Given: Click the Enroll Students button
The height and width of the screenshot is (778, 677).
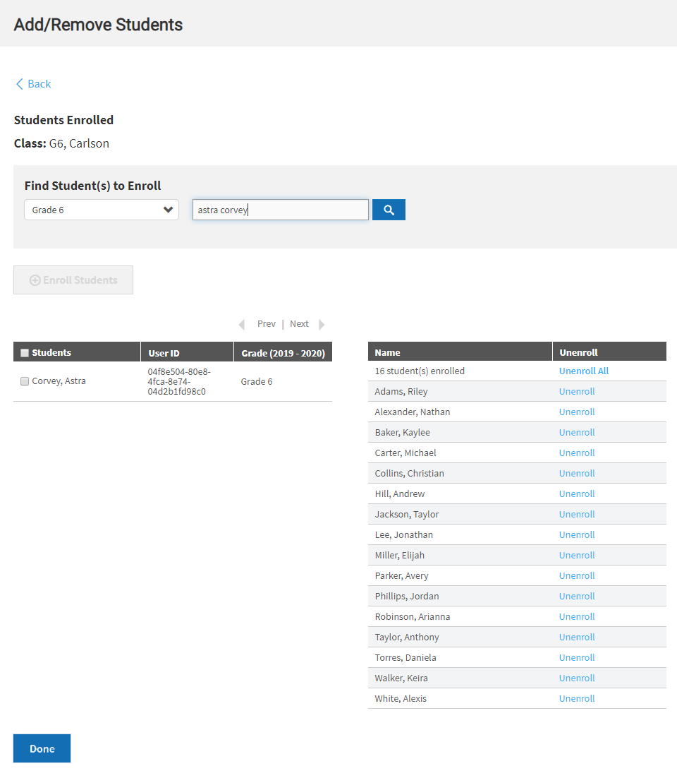Looking at the screenshot, I should (73, 280).
